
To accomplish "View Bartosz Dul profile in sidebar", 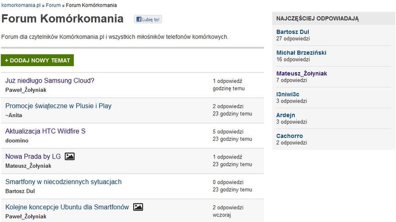I will 293,32.
